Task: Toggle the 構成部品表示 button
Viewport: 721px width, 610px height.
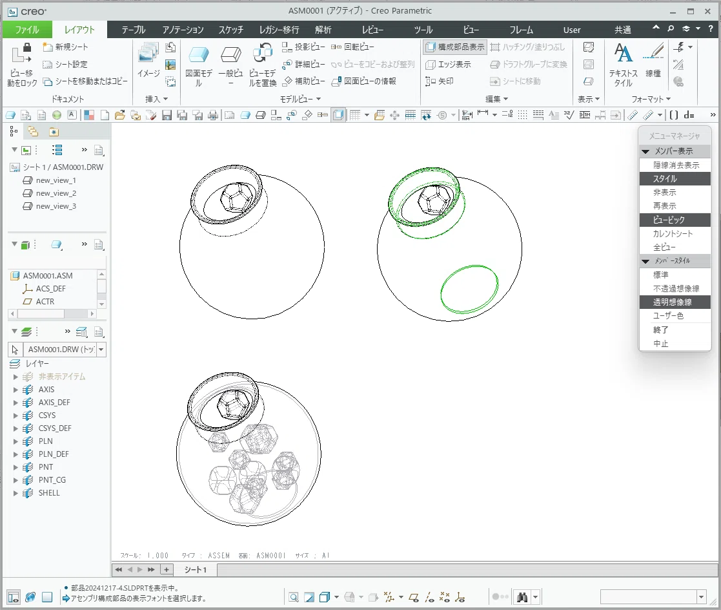Action: [454, 47]
